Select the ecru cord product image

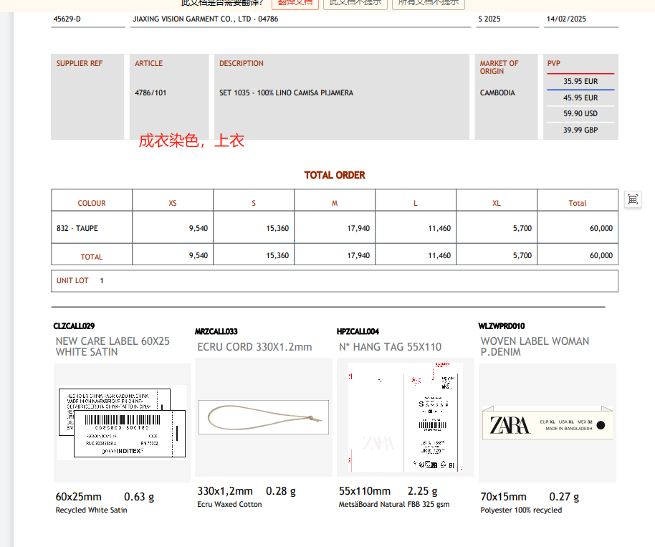(x=263, y=417)
